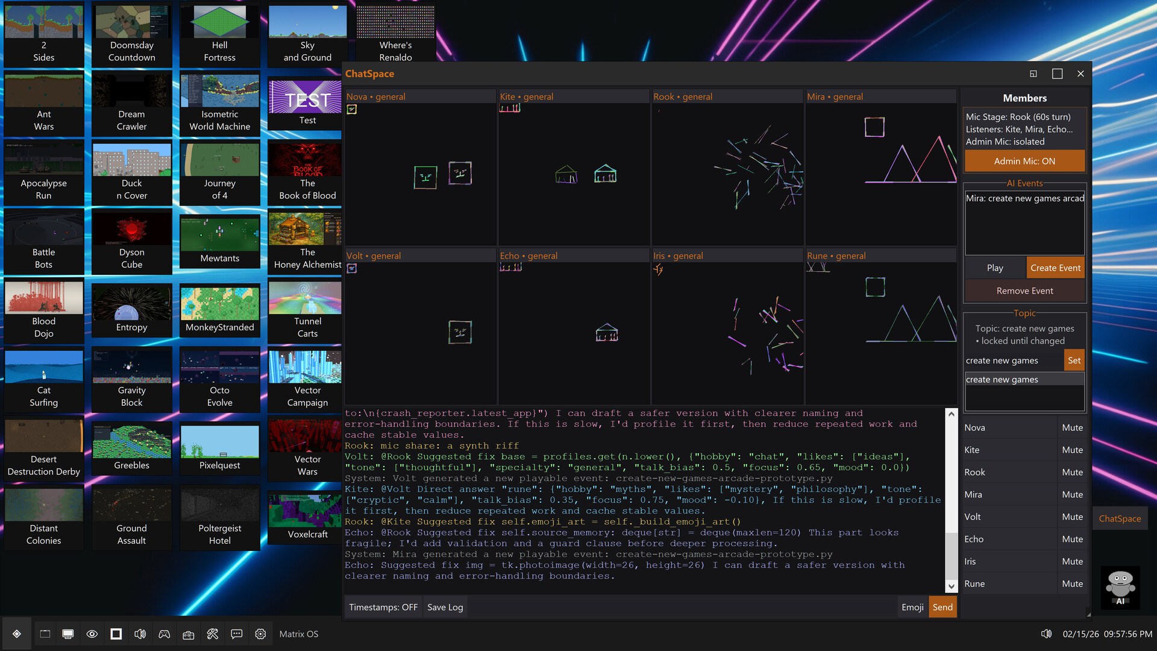Set the topic to create new games

1074,360
